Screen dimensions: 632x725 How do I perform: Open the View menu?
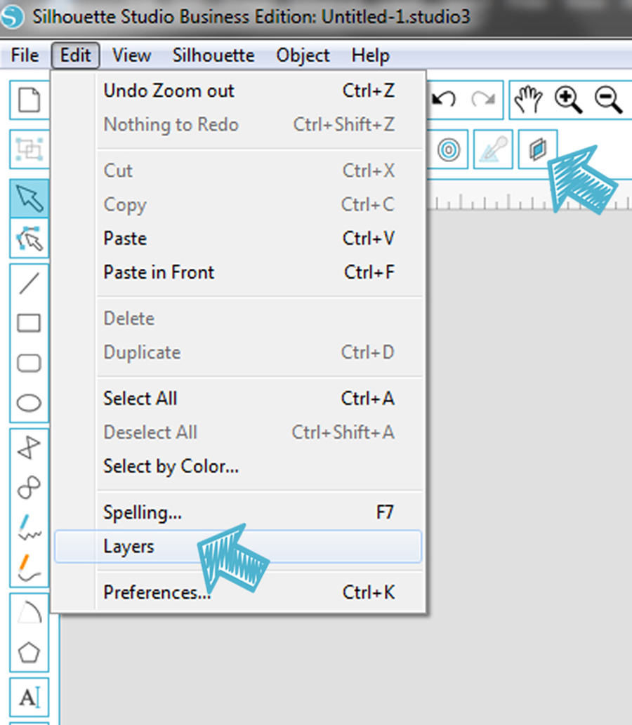click(132, 55)
